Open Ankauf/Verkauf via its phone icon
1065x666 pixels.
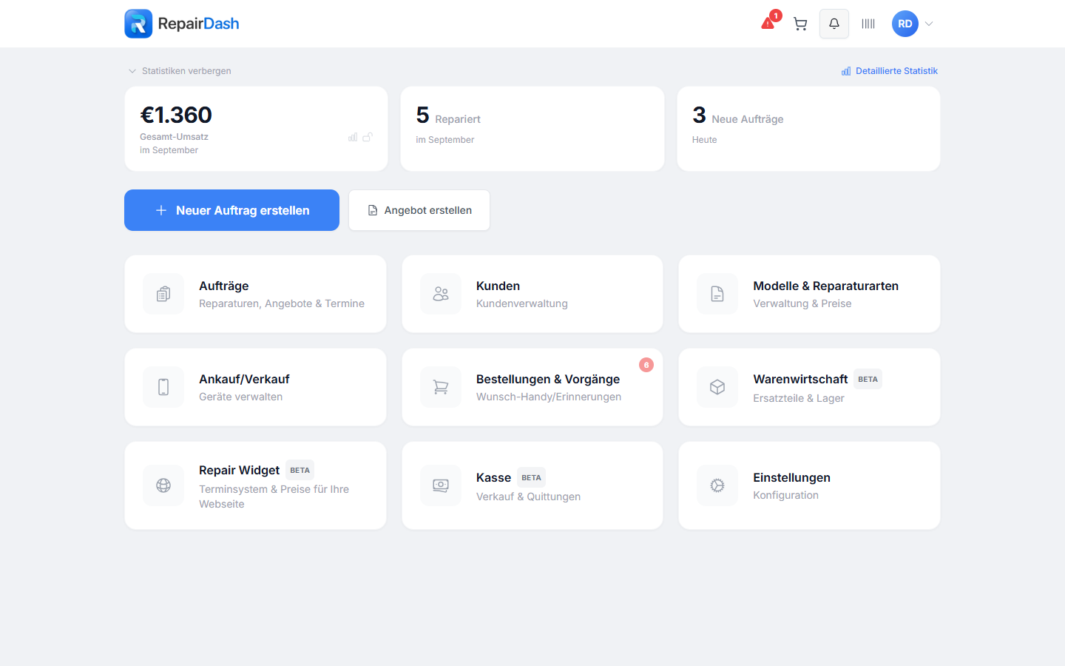[x=163, y=387]
